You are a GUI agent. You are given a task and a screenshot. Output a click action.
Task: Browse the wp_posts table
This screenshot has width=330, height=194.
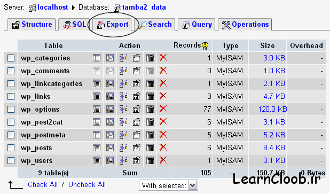pyautogui.click(x=97, y=148)
